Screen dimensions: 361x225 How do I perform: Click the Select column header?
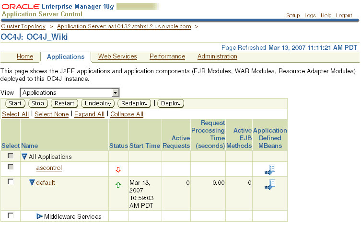pos(11,146)
